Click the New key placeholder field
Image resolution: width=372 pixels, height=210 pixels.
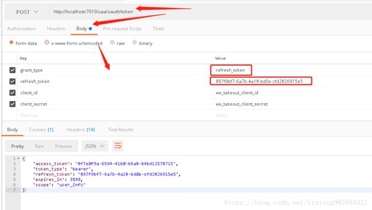[115, 115]
